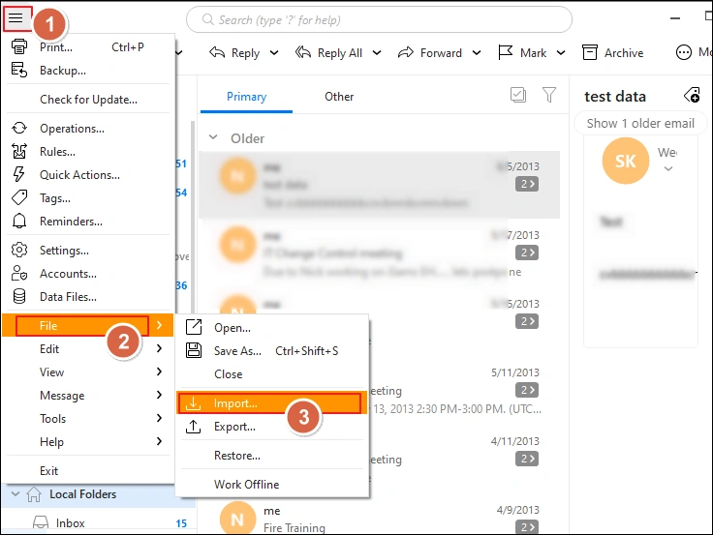
Task: Open the hamburger main menu
Action: 15,17
